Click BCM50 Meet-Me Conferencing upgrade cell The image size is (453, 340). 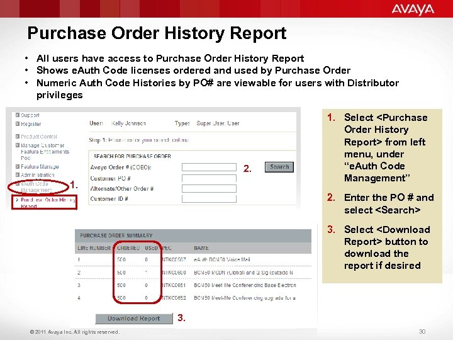[x=245, y=298]
